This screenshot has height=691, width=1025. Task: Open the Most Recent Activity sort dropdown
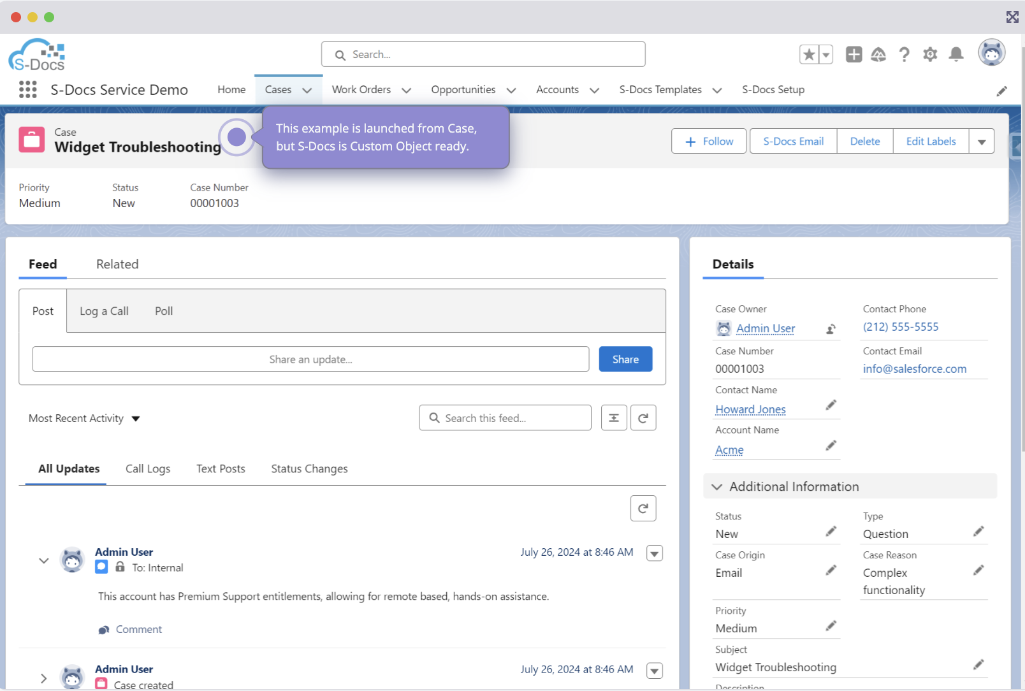tap(84, 418)
